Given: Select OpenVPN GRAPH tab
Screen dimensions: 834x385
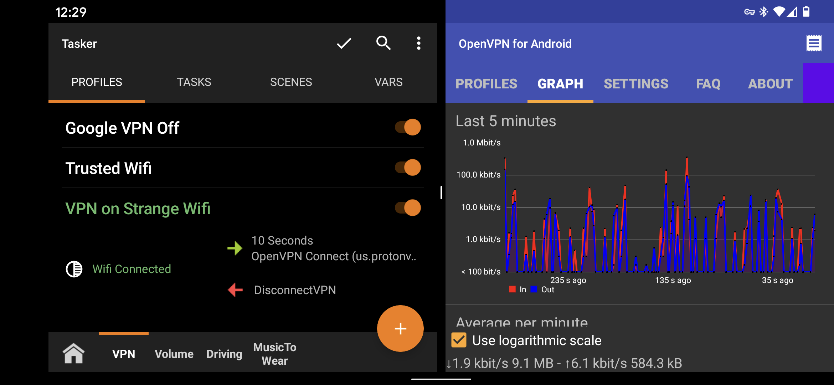Looking at the screenshot, I should point(560,84).
